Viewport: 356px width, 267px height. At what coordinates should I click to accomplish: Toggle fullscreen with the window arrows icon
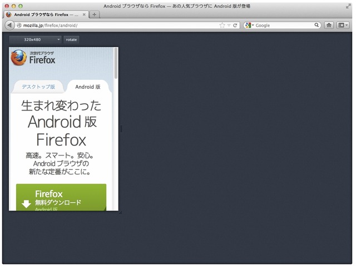click(348, 6)
